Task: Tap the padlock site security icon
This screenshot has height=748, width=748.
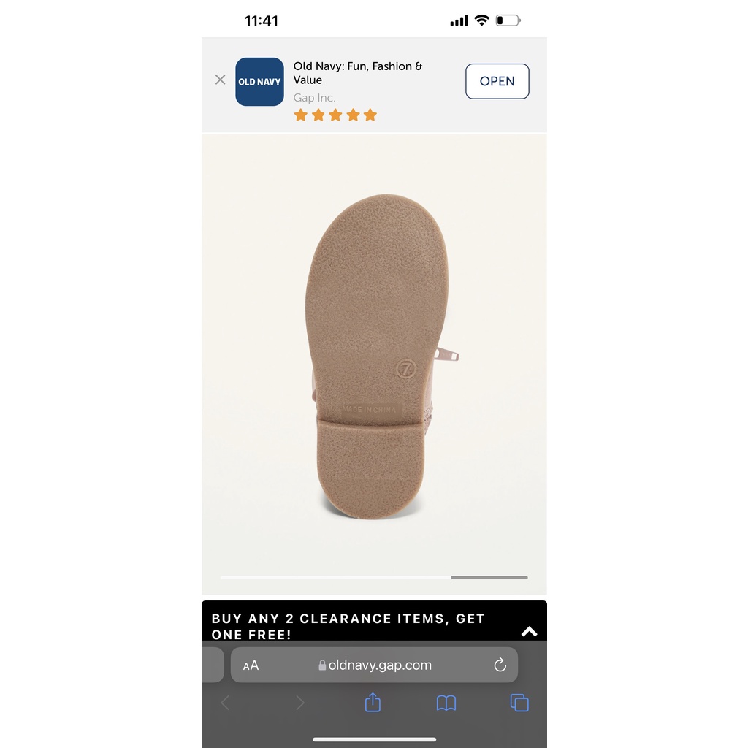Action: (x=322, y=665)
